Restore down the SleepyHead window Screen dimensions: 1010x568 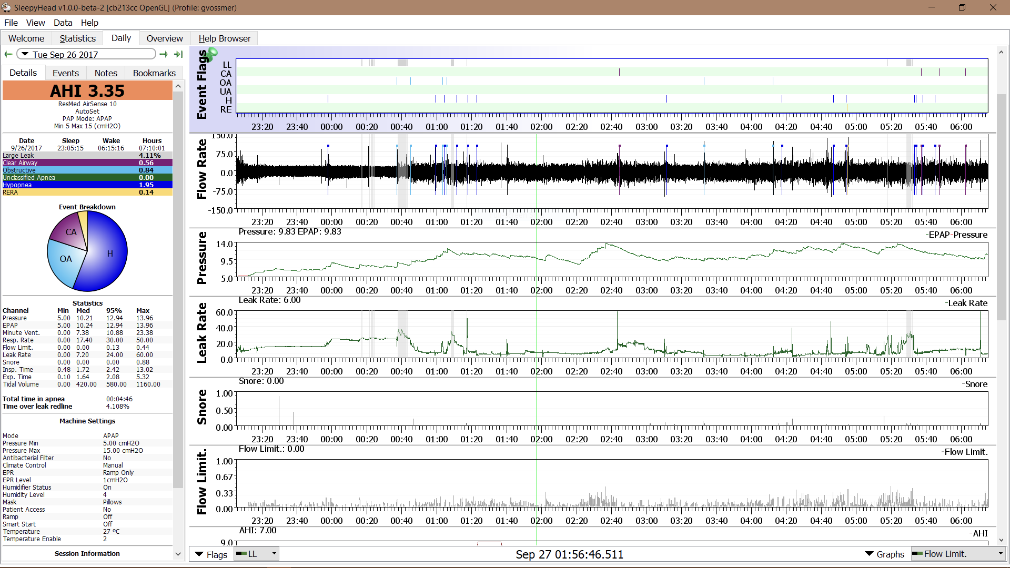pos(962,7)
